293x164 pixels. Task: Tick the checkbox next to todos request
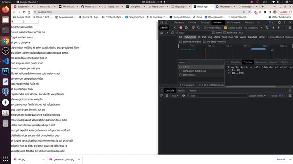[x=180, y=67]
